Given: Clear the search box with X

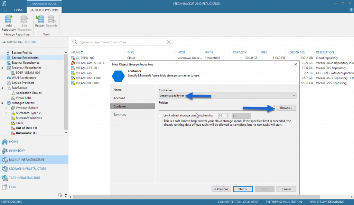Looking at the screenshot, I should 169,42.
